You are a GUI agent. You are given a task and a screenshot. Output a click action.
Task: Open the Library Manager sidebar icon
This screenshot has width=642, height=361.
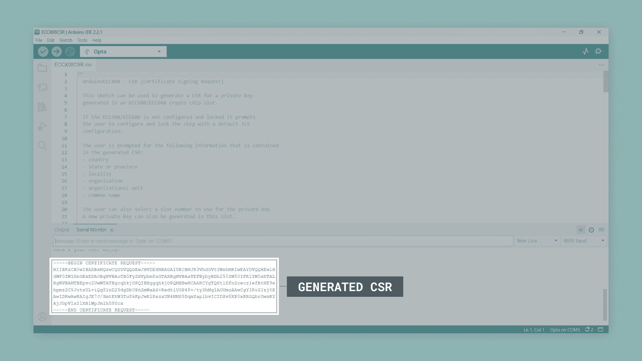pos(42,107)
